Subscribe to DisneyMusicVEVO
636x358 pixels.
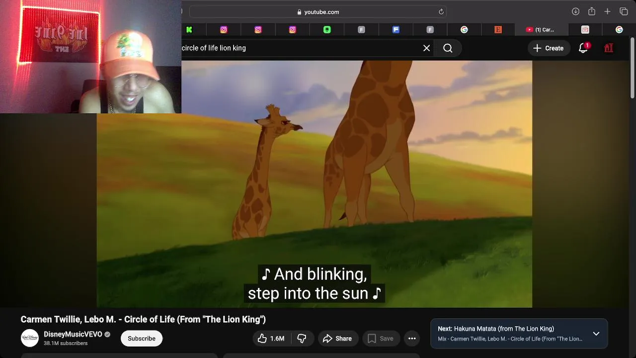coord(142,339)
